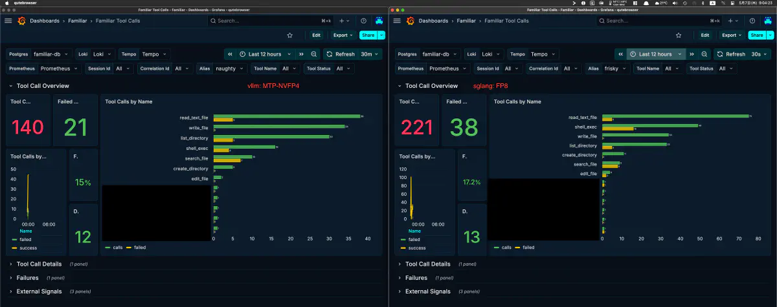
Task: Open the hamburger menu in the vllm MTP-NVFP4 dashboard
Action: pyautogui.click(x=8, y=21)
